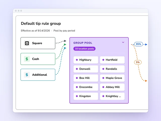Click the Effective as of 9/14/2026 text
The image size is (161, 121).
35,31
